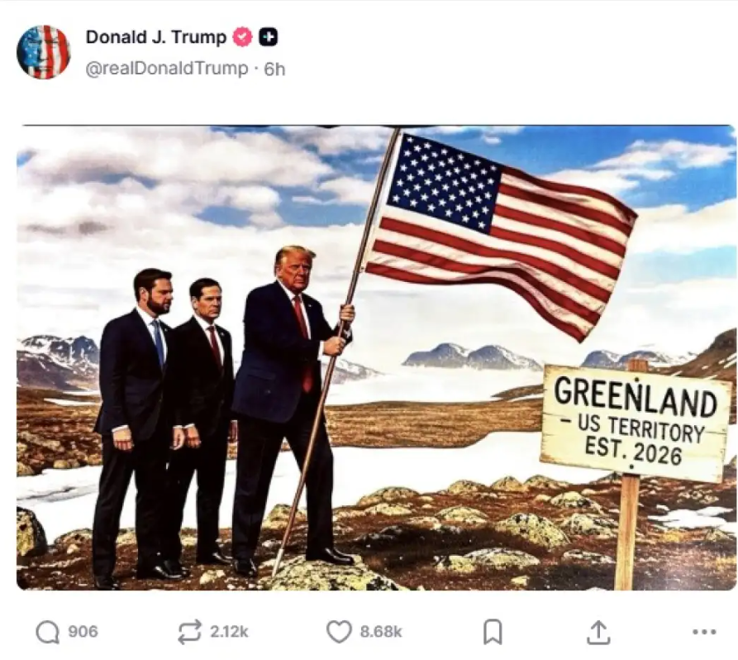Like the post with the heart icon
This screenshot has width=738, height=660.
[x=339, y=632]
